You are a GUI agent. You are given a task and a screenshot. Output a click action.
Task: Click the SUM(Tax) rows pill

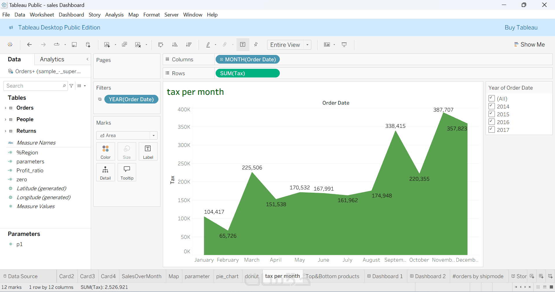(248, 73)
